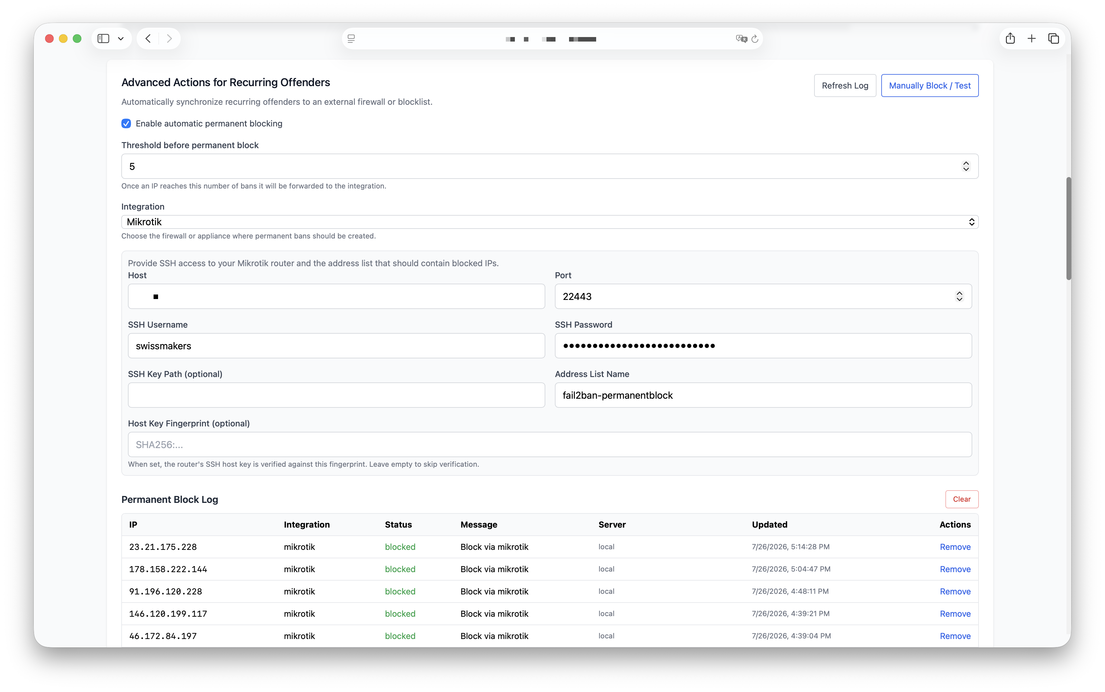This screenshot has height=692, width=1105.
Task: Select IP address 91.196.120.228
Action: (166, 592)
